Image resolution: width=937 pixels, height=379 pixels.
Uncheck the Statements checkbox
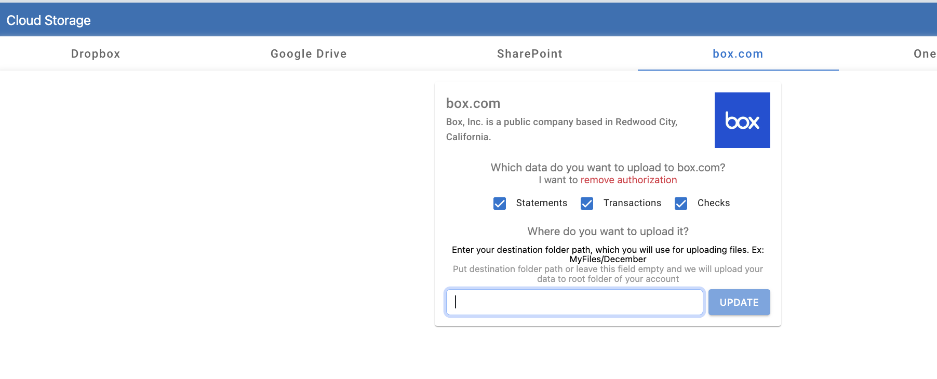click(x=500, y=204)
